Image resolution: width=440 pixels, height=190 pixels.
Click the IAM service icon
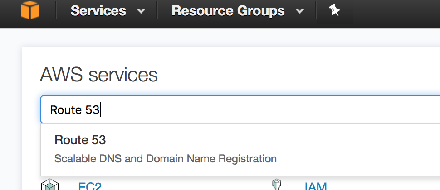click(x=277, y=185)
